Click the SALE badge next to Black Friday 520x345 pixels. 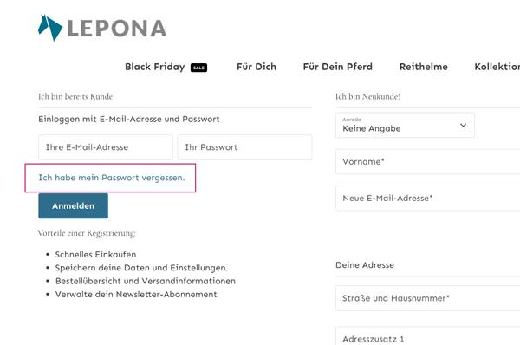(198, 68)
